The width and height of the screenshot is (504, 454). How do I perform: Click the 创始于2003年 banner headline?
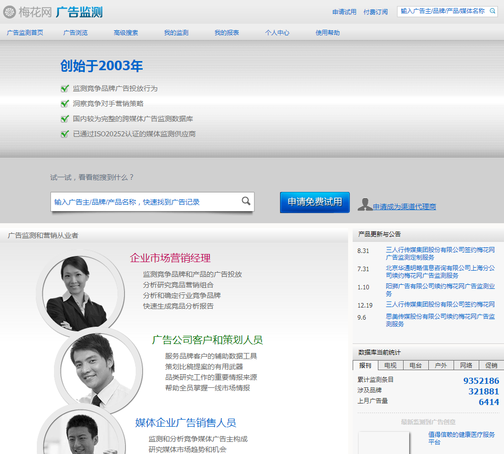click(x=101, y=66)
